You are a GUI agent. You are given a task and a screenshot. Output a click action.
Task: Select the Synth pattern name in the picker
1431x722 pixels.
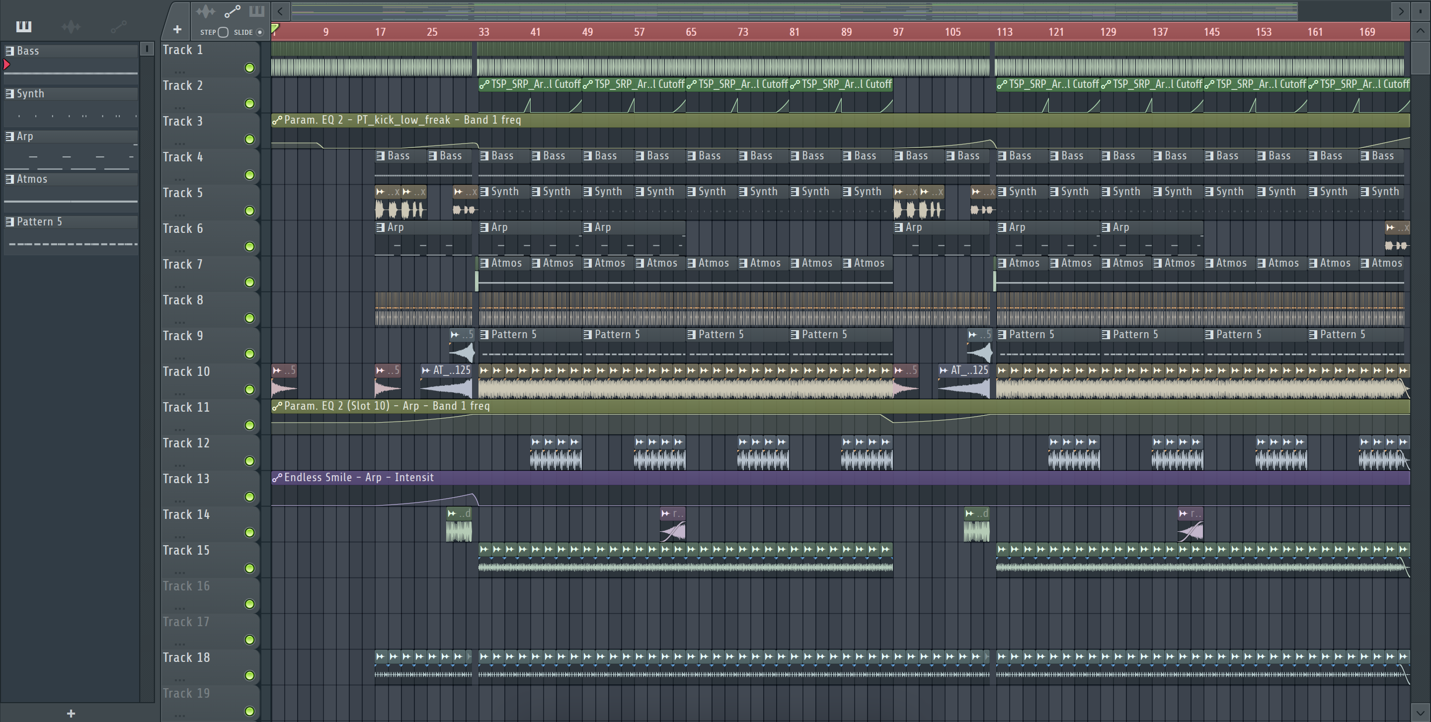(x=30, y=94)
